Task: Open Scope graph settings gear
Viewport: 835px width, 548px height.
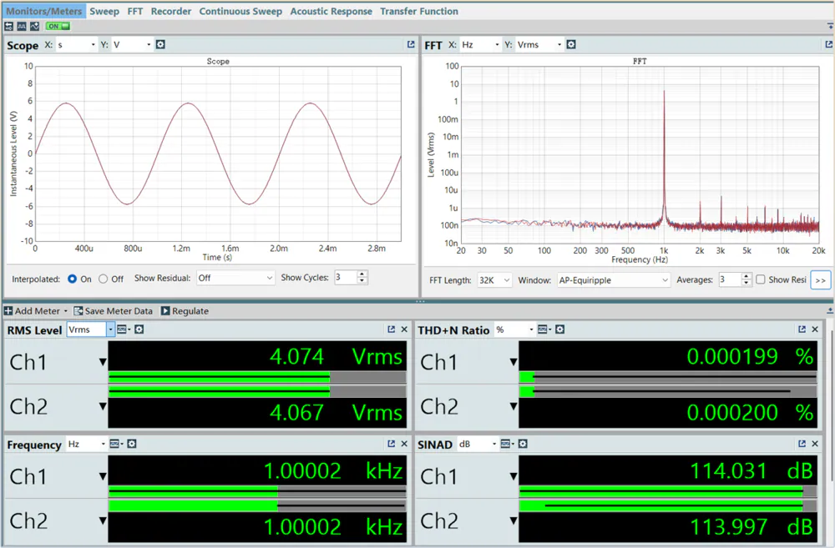Action: pos(160,45)
